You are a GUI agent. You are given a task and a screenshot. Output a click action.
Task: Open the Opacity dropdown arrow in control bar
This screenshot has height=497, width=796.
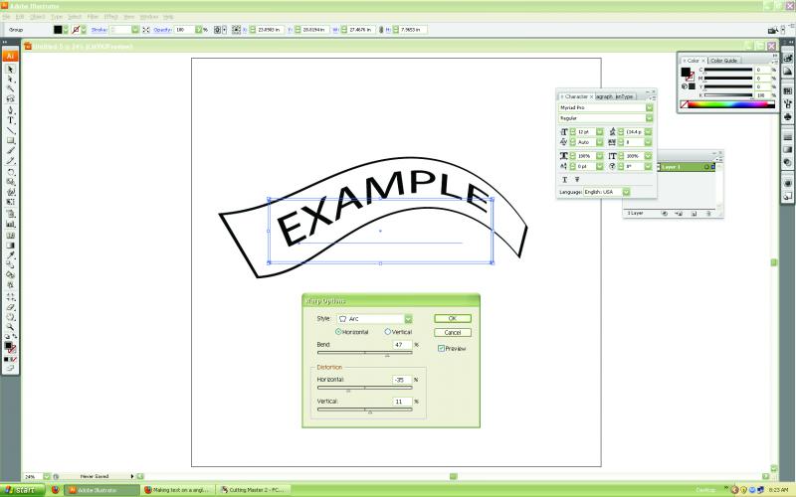(198, 30)
